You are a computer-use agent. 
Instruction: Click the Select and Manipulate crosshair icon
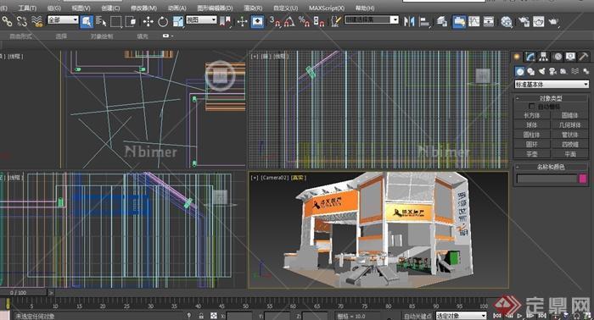tap(242, 21)
